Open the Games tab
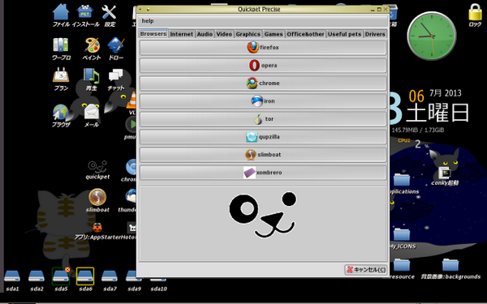 click(x=274, y=34)
